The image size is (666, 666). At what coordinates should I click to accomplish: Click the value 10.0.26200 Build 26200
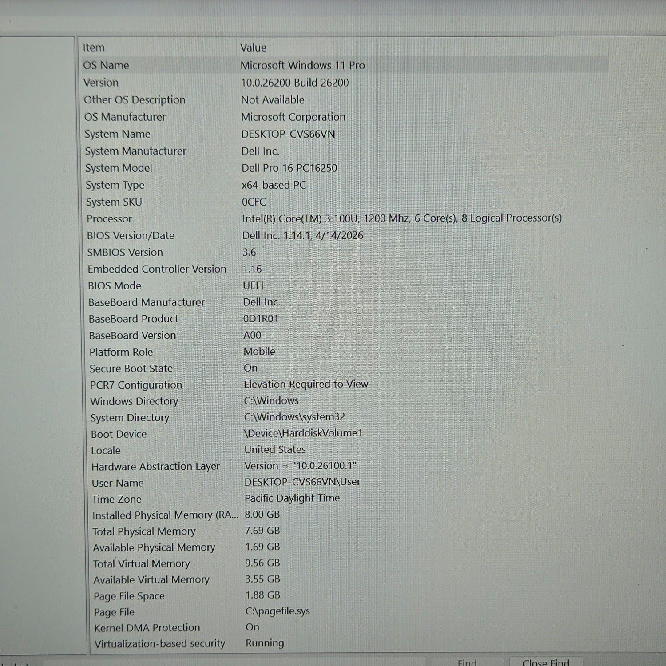coord(295,83)
